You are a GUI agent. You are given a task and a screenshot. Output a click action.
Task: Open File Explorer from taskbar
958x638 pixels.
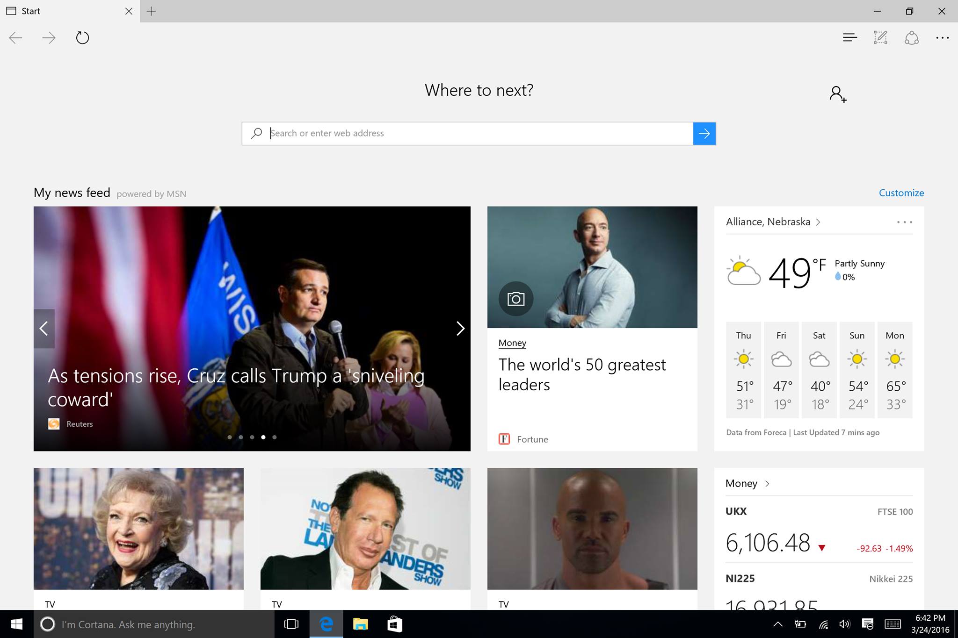(x=360, y=624)
